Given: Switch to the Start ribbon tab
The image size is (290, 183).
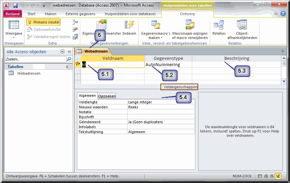Looking at the screenshot, I should (31, 14).
